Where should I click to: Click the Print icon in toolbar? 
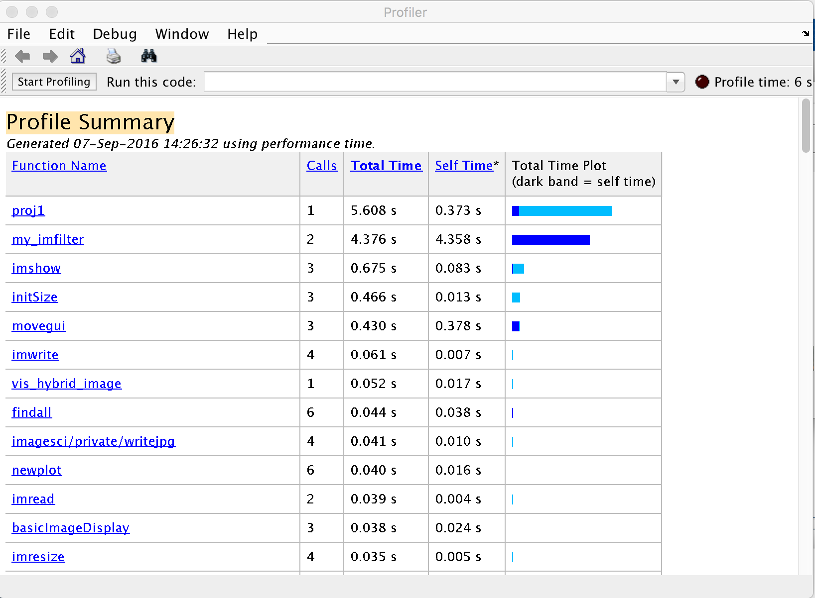tap(114, 56)
